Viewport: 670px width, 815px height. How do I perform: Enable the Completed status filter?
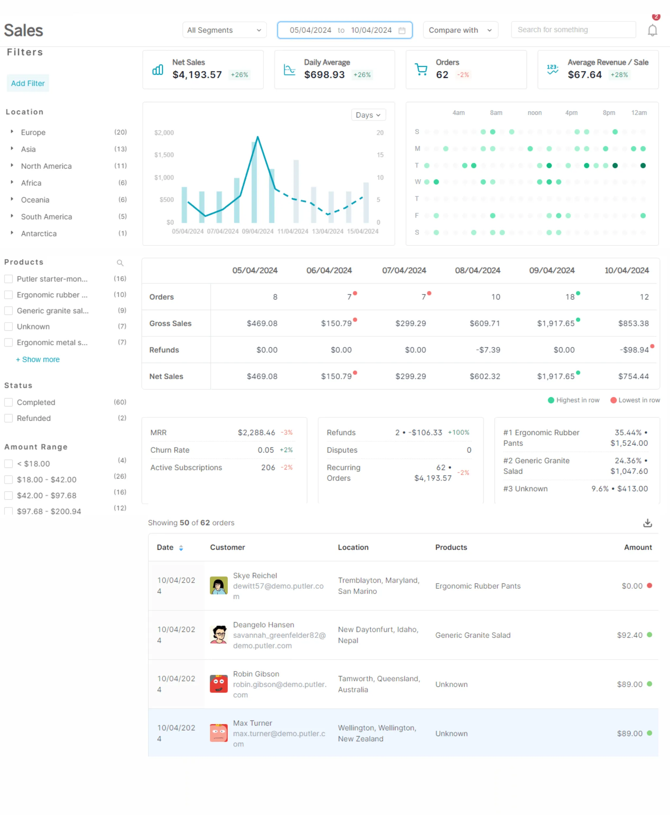pos(9,402)
